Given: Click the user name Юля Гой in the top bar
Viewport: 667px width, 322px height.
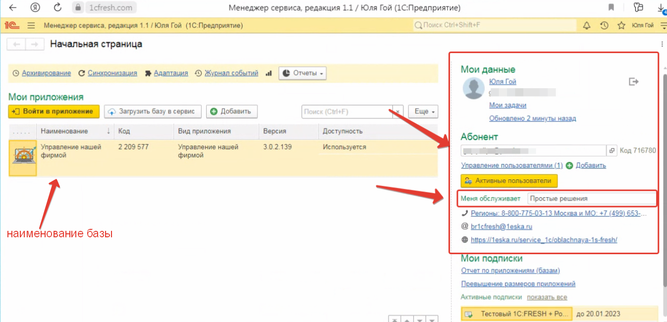Looking at the screenshot, I should coord(642,25).
